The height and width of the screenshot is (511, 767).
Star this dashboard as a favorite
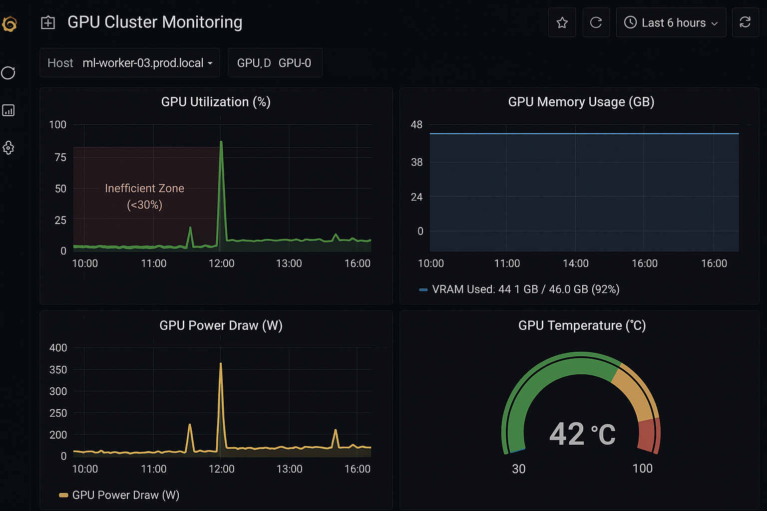pos(562,22)
